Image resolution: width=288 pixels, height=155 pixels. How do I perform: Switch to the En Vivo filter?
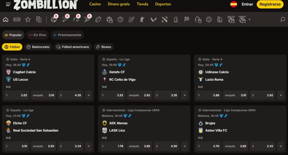coord(37,35)
